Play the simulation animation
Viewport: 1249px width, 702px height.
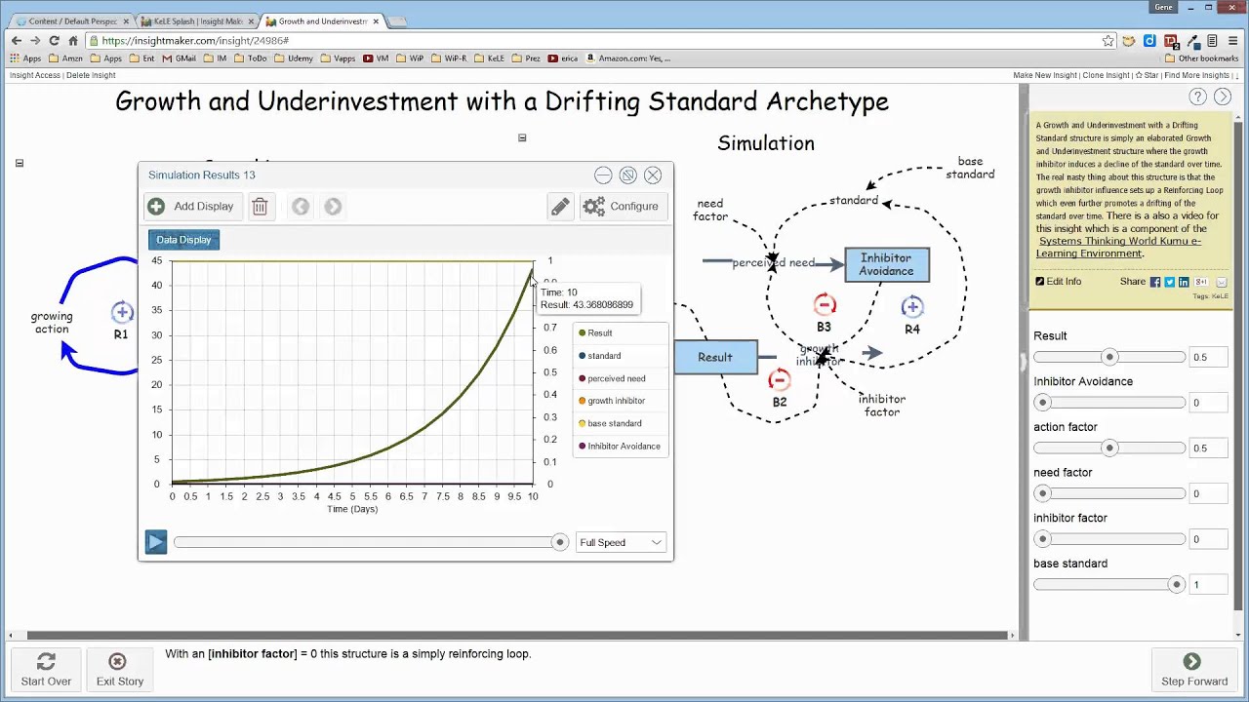[x=156, y=542]
